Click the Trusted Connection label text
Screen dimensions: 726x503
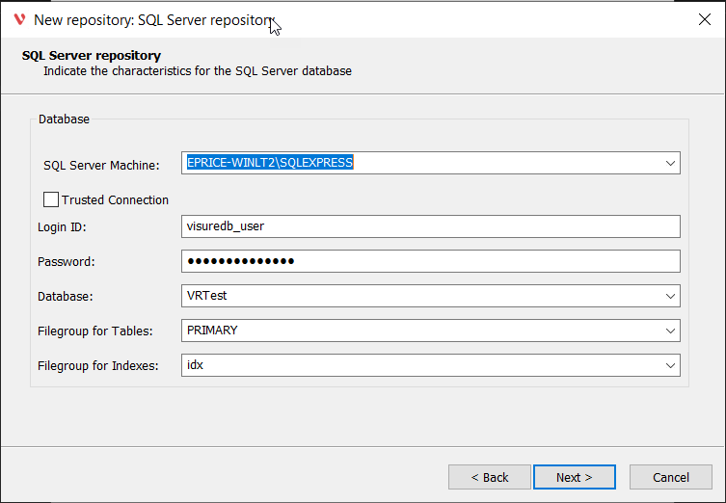(115, 200)
